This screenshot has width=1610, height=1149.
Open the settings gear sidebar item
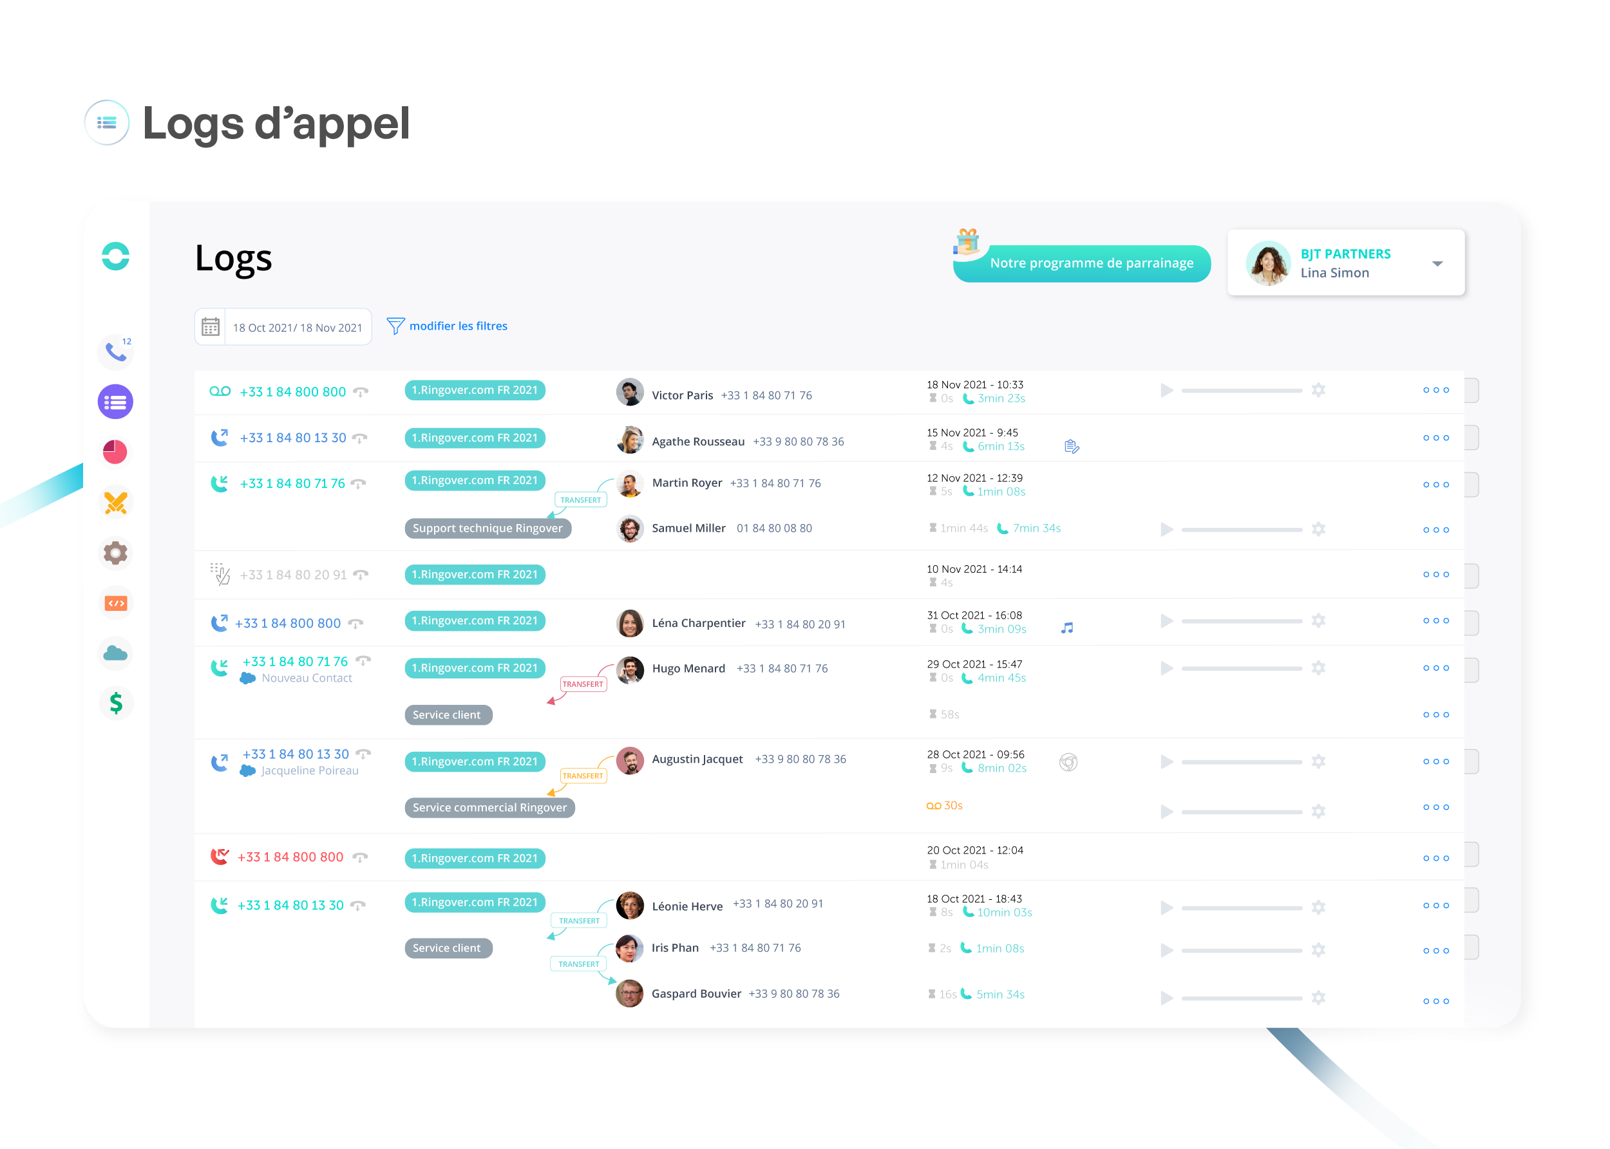pyautogui.click(x=115, y=552)
